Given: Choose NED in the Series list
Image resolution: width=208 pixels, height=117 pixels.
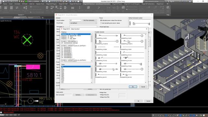Looking at the screenshot, I should 63,77.
